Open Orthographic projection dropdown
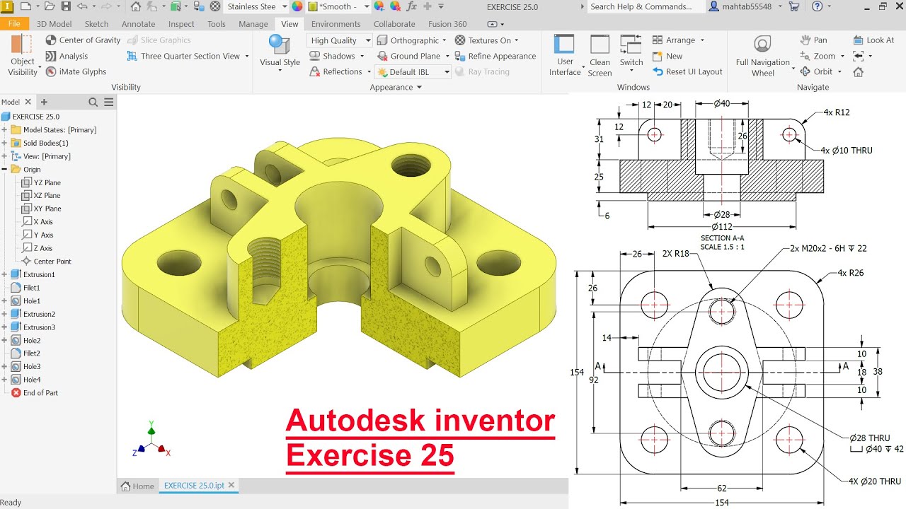 pos(413,40)
